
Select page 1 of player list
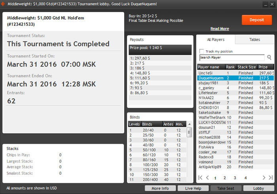tap(215, 178)
